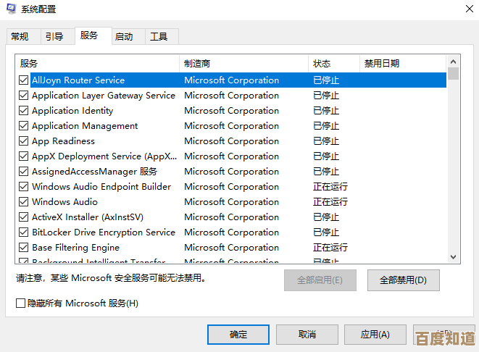Screen dimensions: 479x352
Task: Uncheck AllJoyn Router Service checkbox
Action: click(24, 80)
